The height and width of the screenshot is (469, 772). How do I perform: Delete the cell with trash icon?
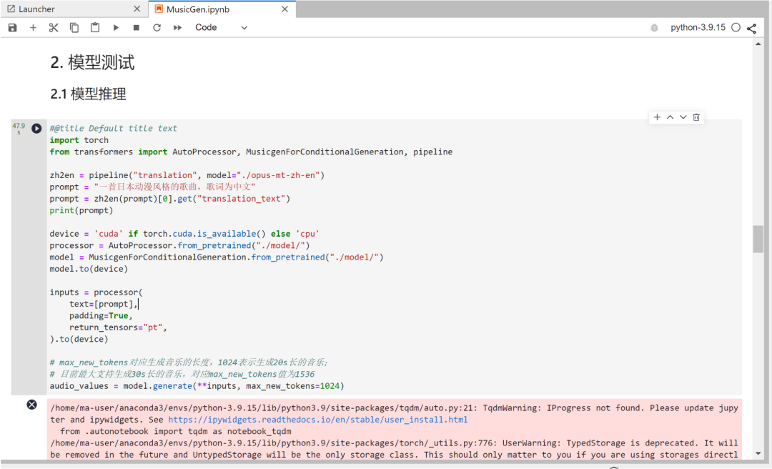(x=696, y=117)
